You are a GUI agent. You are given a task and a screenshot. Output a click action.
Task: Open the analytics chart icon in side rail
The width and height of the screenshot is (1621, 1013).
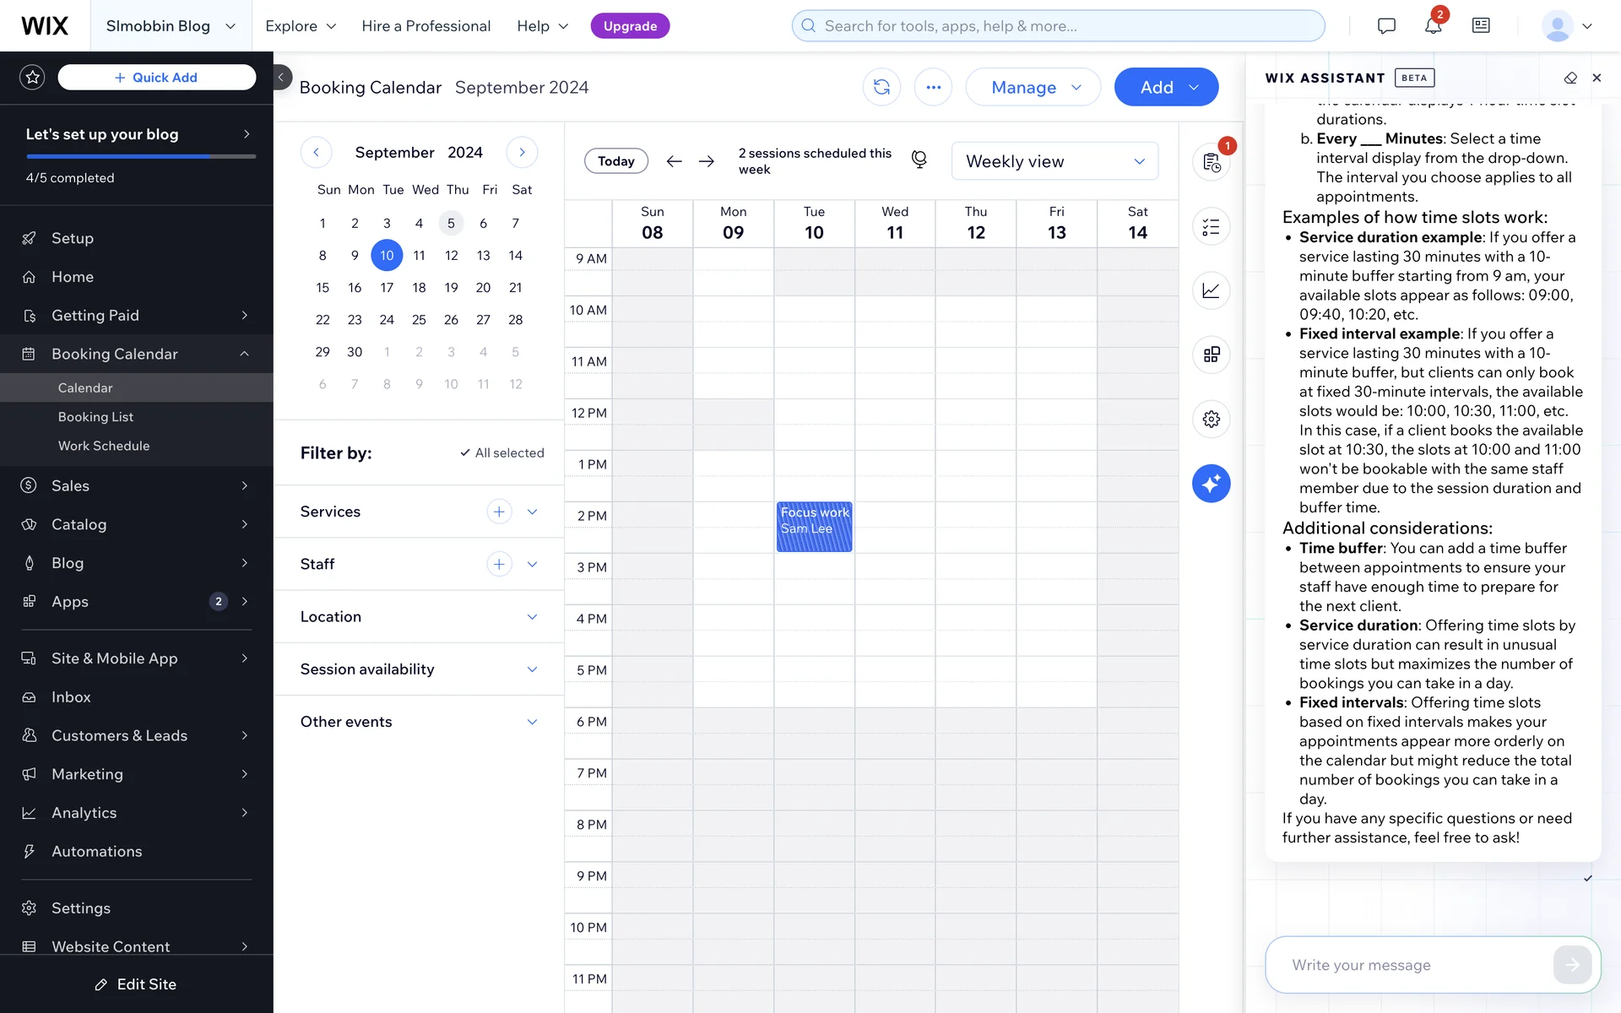point(1211,290)
